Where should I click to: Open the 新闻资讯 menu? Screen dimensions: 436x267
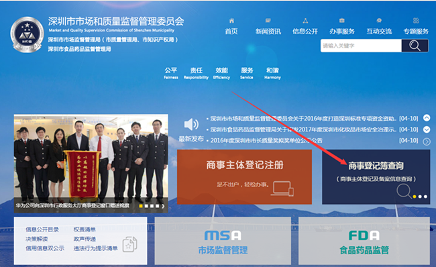(268, 32)
